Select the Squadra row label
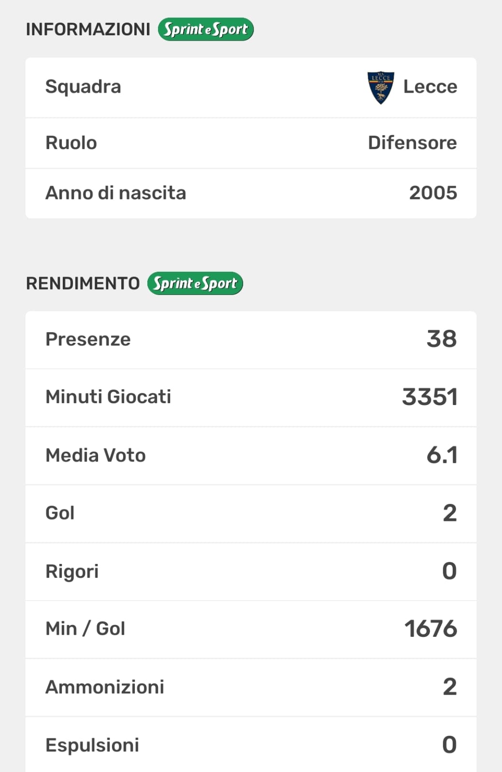 (83, 87)
